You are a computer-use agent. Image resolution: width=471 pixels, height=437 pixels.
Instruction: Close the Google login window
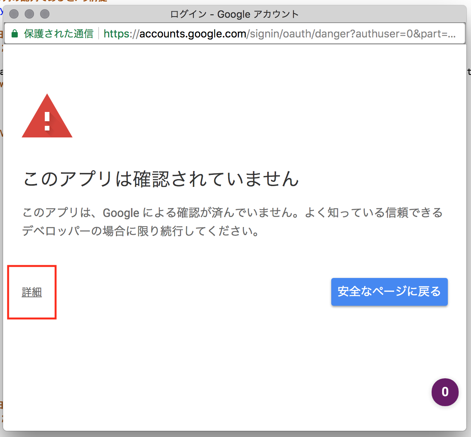pos(14,14)
